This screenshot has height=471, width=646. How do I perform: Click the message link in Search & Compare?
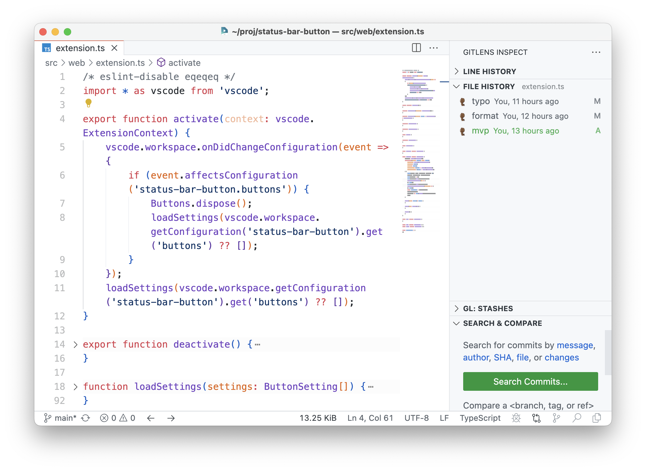coord(575,345)
